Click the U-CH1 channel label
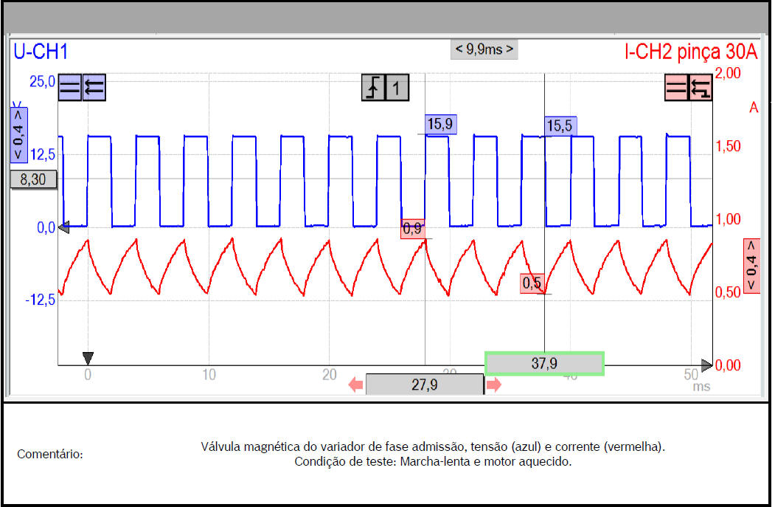The height and width of the screenshot is (507, 775). point(41,51)
